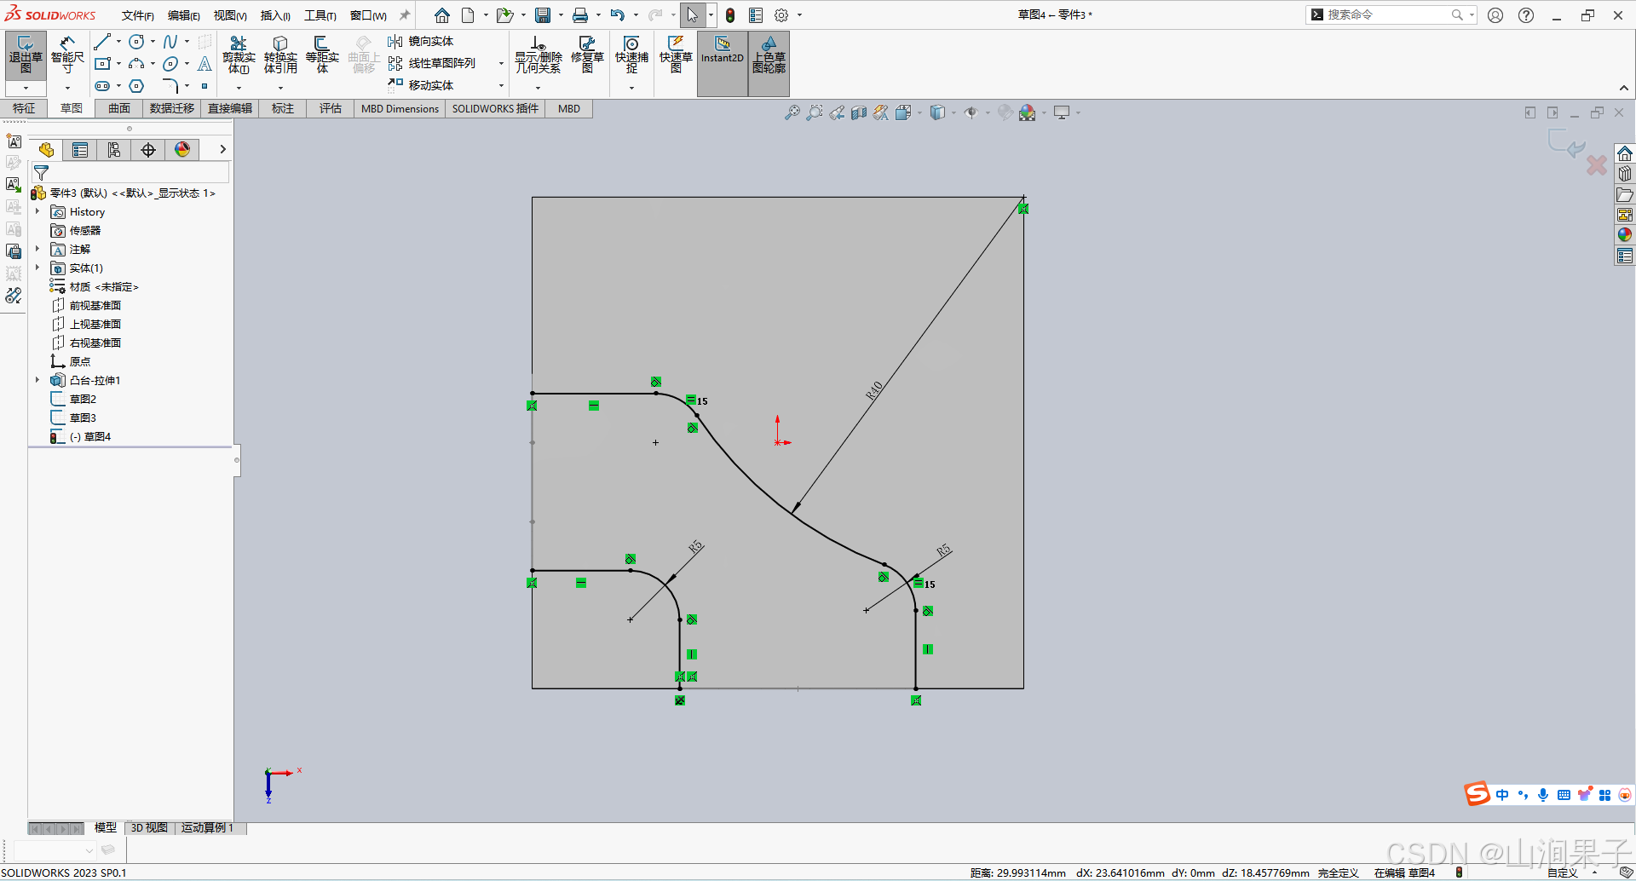Expand the 凸台-拉伸1 feature node
The height and width of the screenshot is (881, 1636).
37,380
